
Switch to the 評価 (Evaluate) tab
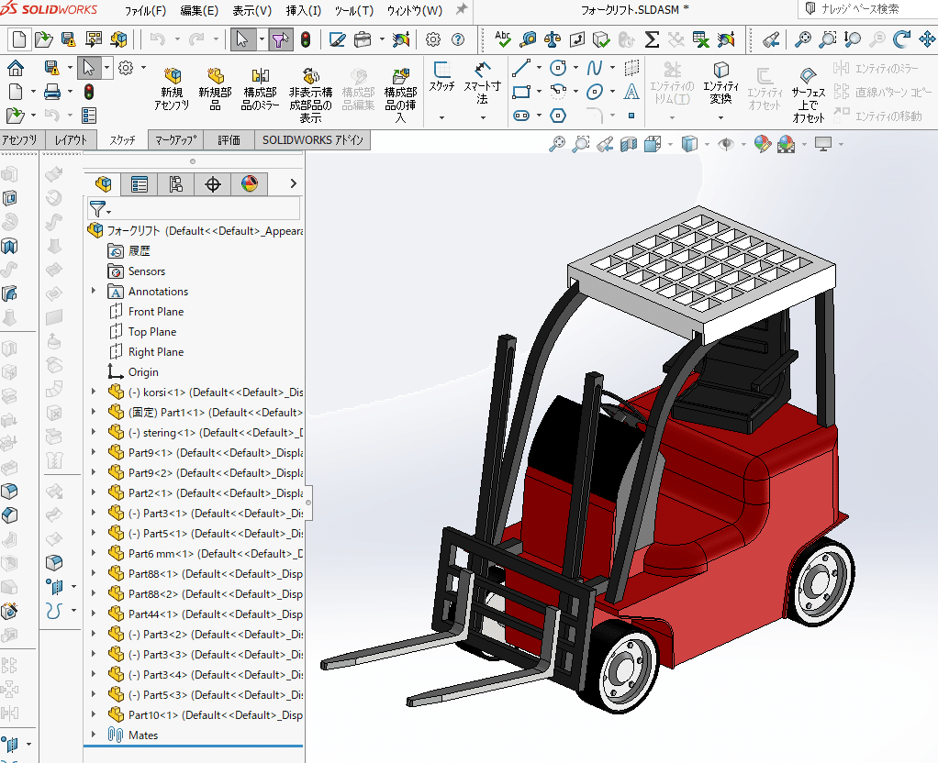[228, 139]
